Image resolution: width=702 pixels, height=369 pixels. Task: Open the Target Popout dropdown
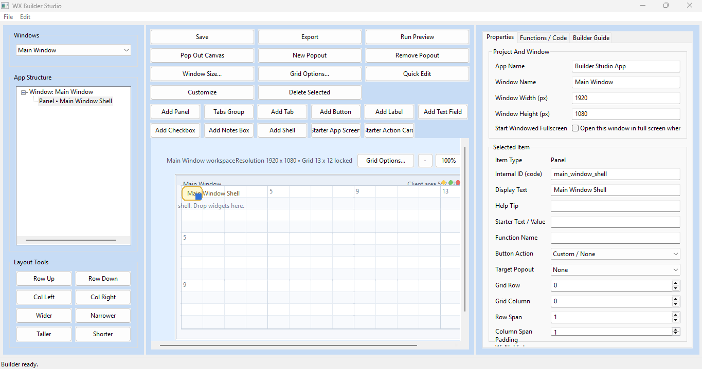click(x=616, y=270)
